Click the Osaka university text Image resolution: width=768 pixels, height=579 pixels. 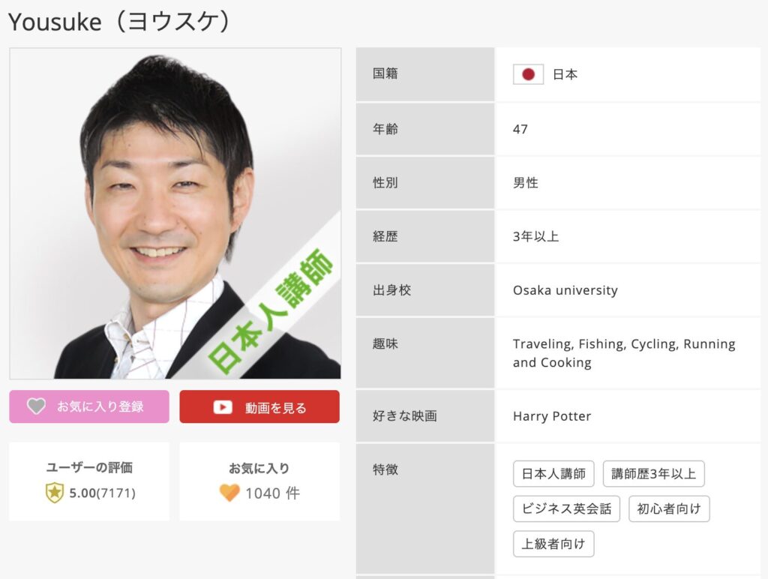pyautogui.click(x=565, y=290)
